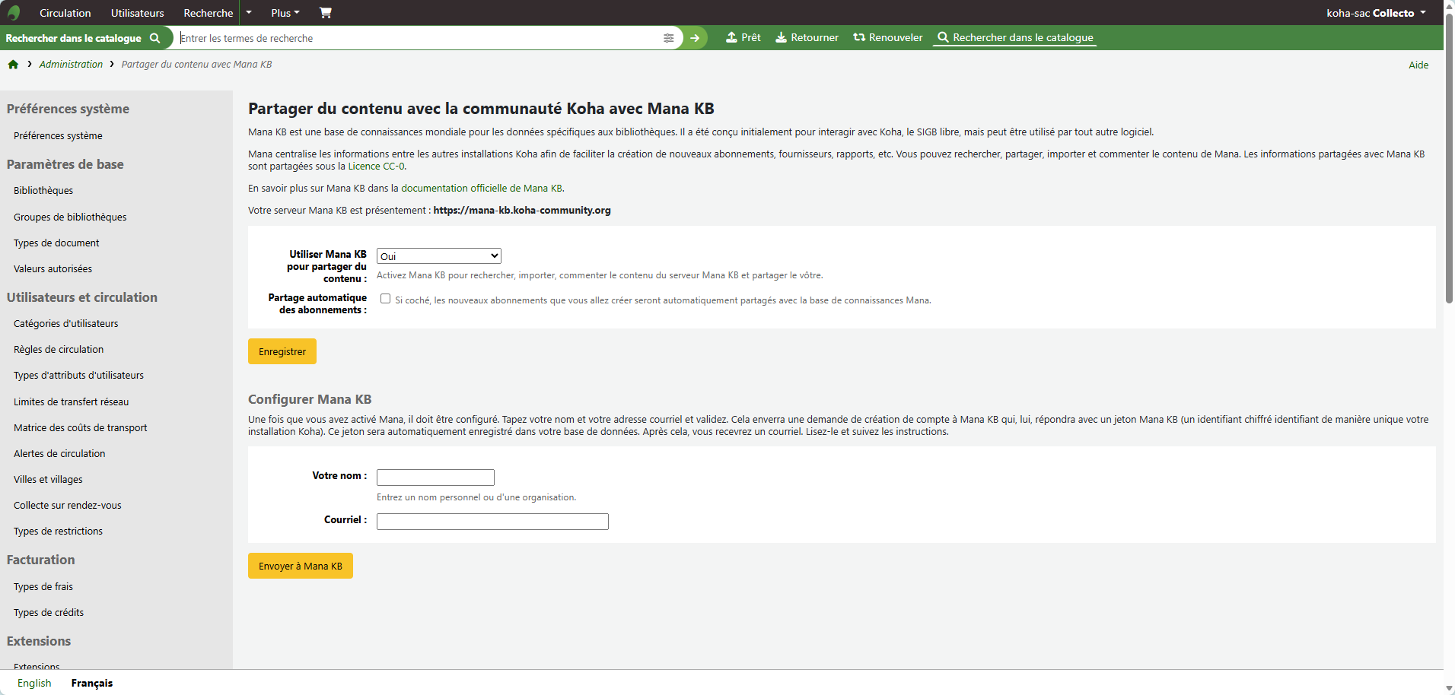
Task: Click the Koha leaf logo icon
Action: [x=14, y=13]
